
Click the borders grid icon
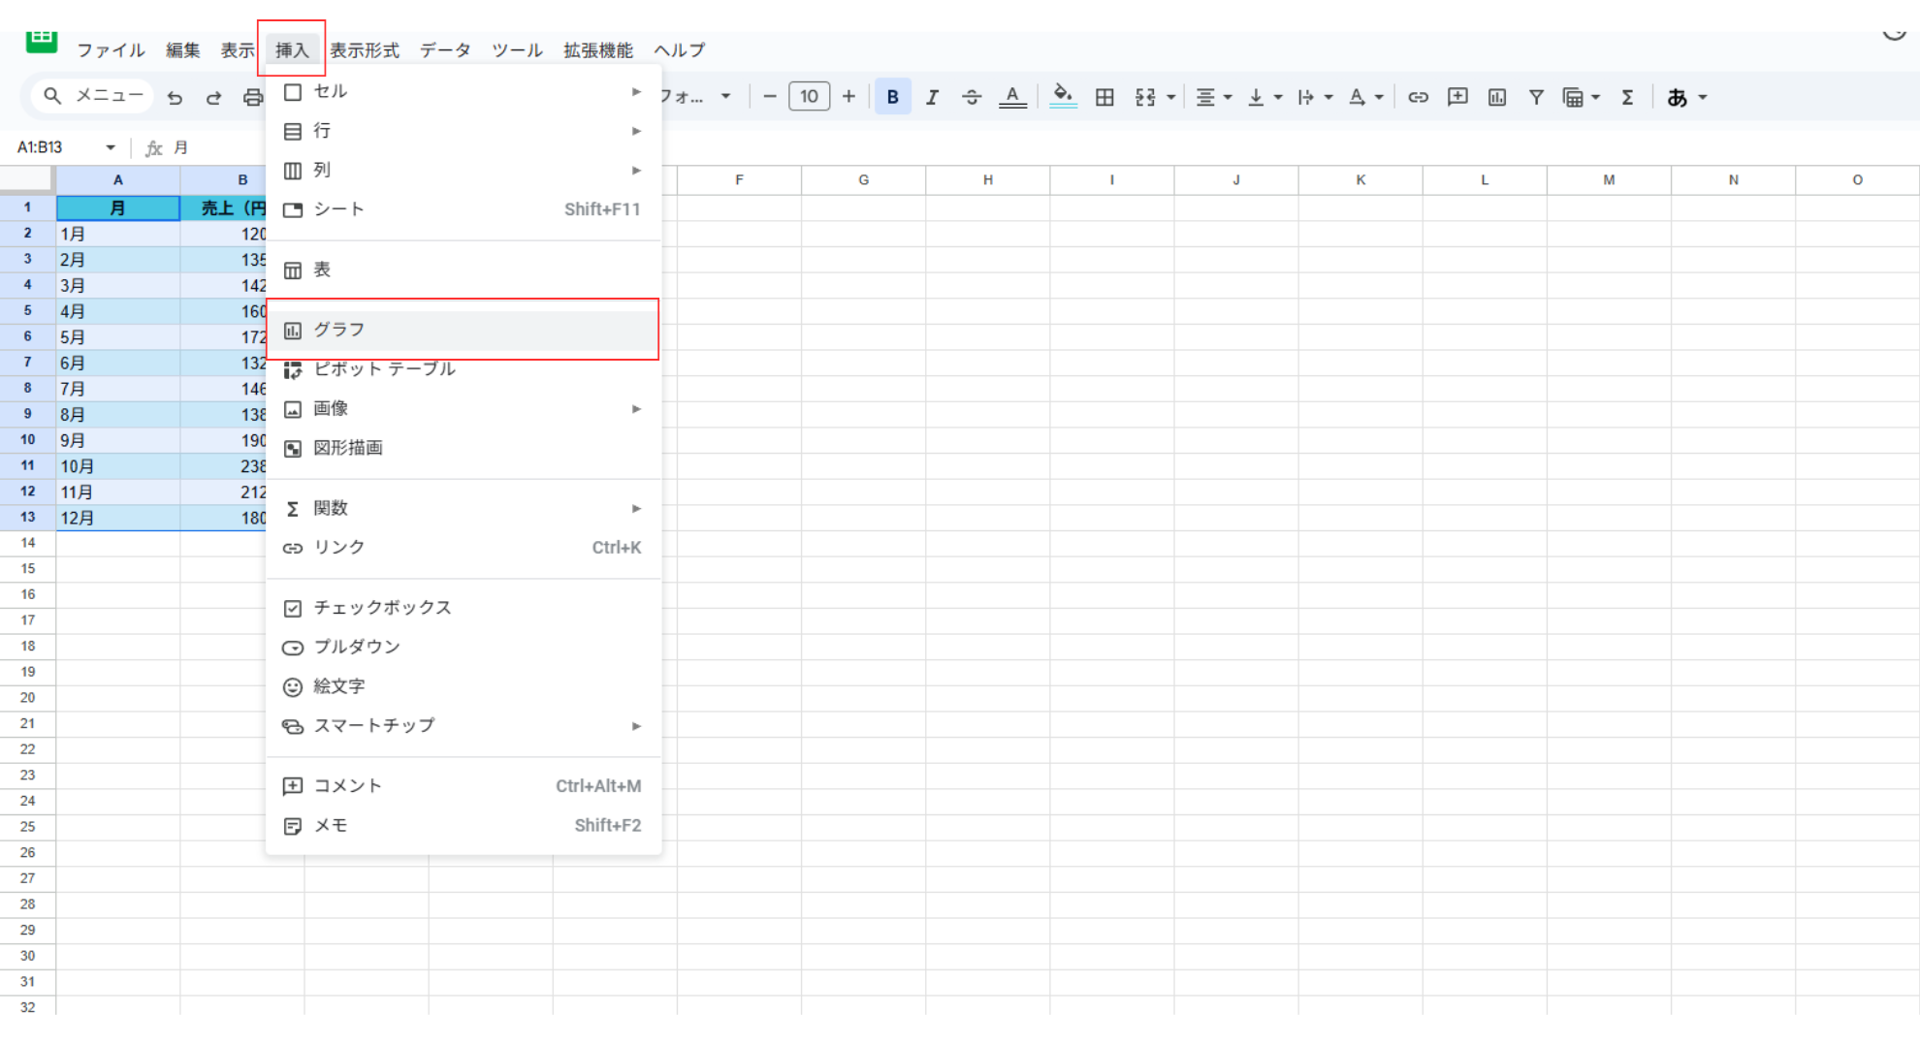[x=1104, y=97]
